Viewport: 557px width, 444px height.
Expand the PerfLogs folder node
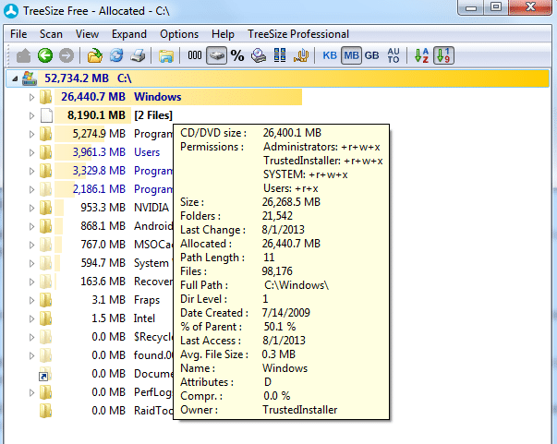tap(31, 392)
